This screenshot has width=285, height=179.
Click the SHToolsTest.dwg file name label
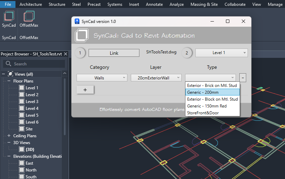pyautogui.click(x=161, y=52)
